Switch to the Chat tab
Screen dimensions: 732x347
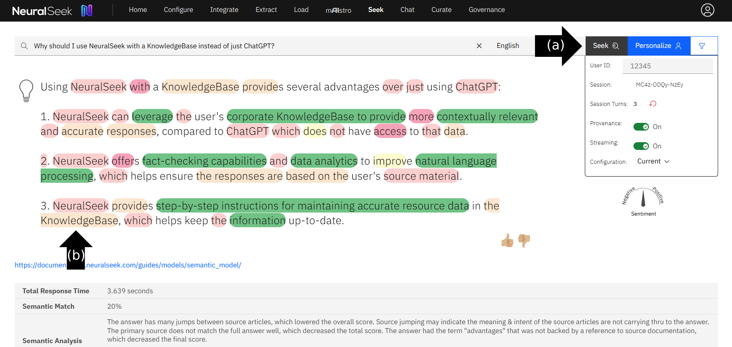pos(407,10)
